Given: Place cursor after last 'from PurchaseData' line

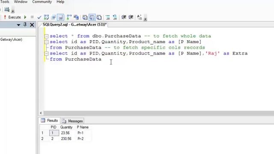Looking at the screenshot, I should pos(102,59).
